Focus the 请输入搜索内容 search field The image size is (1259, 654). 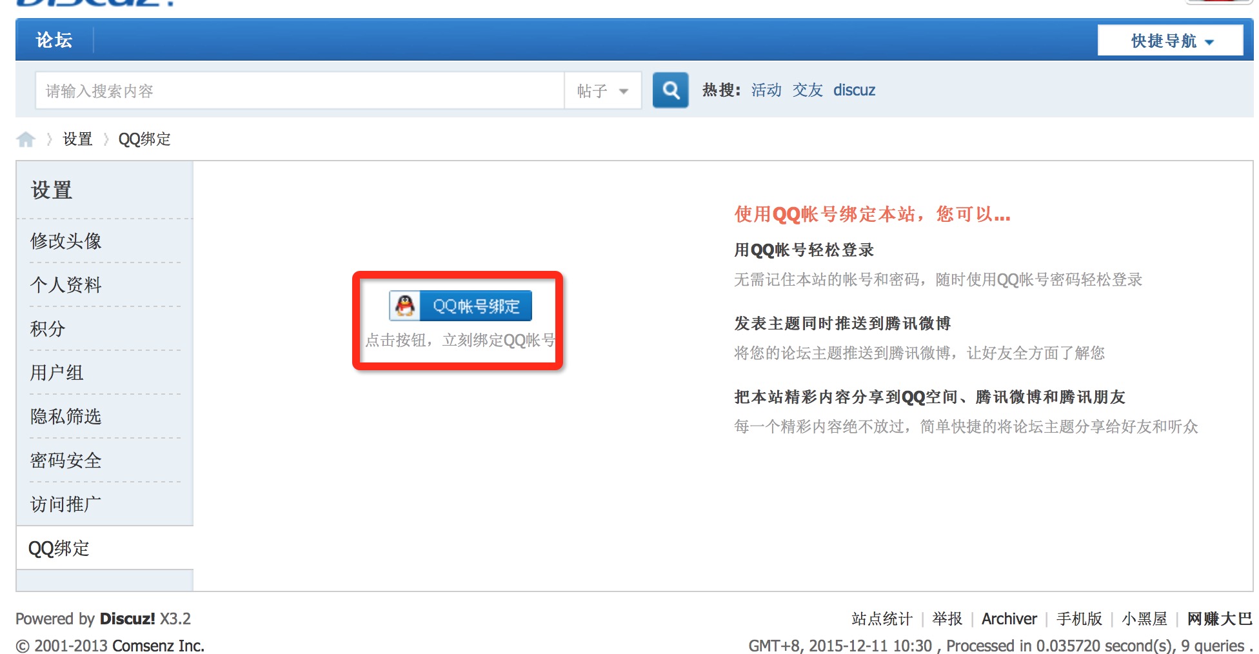[300, 91]
